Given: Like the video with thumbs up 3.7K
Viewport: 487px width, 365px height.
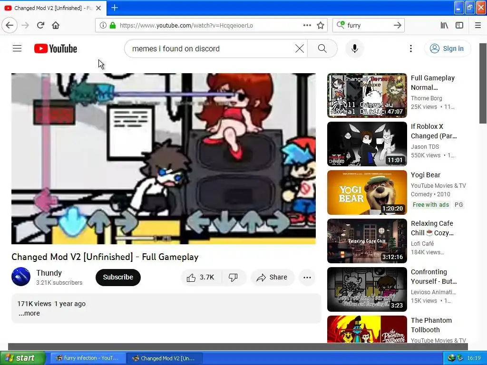Looking at the screenshot, I should click(201, 277).
